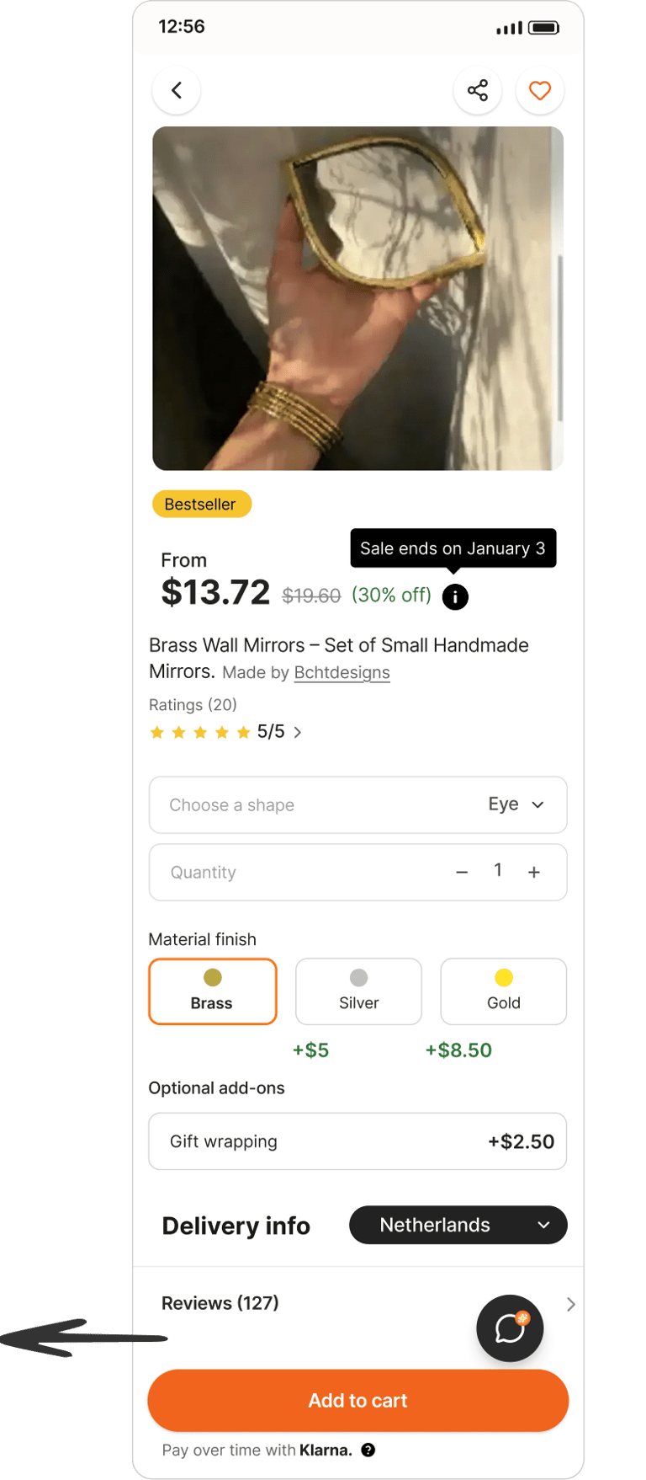646x1480 pixels.
Task: Pick the Gold material finish
Action: pos(503,991)
